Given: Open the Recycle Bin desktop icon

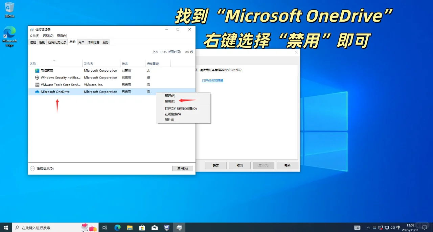Looking at the screenshot, I should pyautogui.click(x=9, y=10).
